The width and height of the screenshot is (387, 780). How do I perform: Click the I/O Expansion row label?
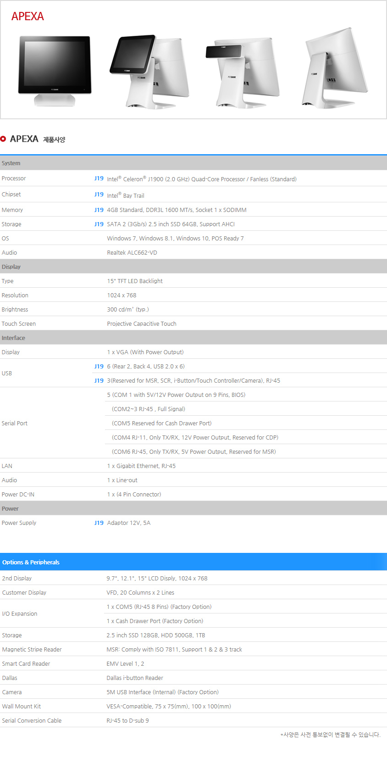20,614
